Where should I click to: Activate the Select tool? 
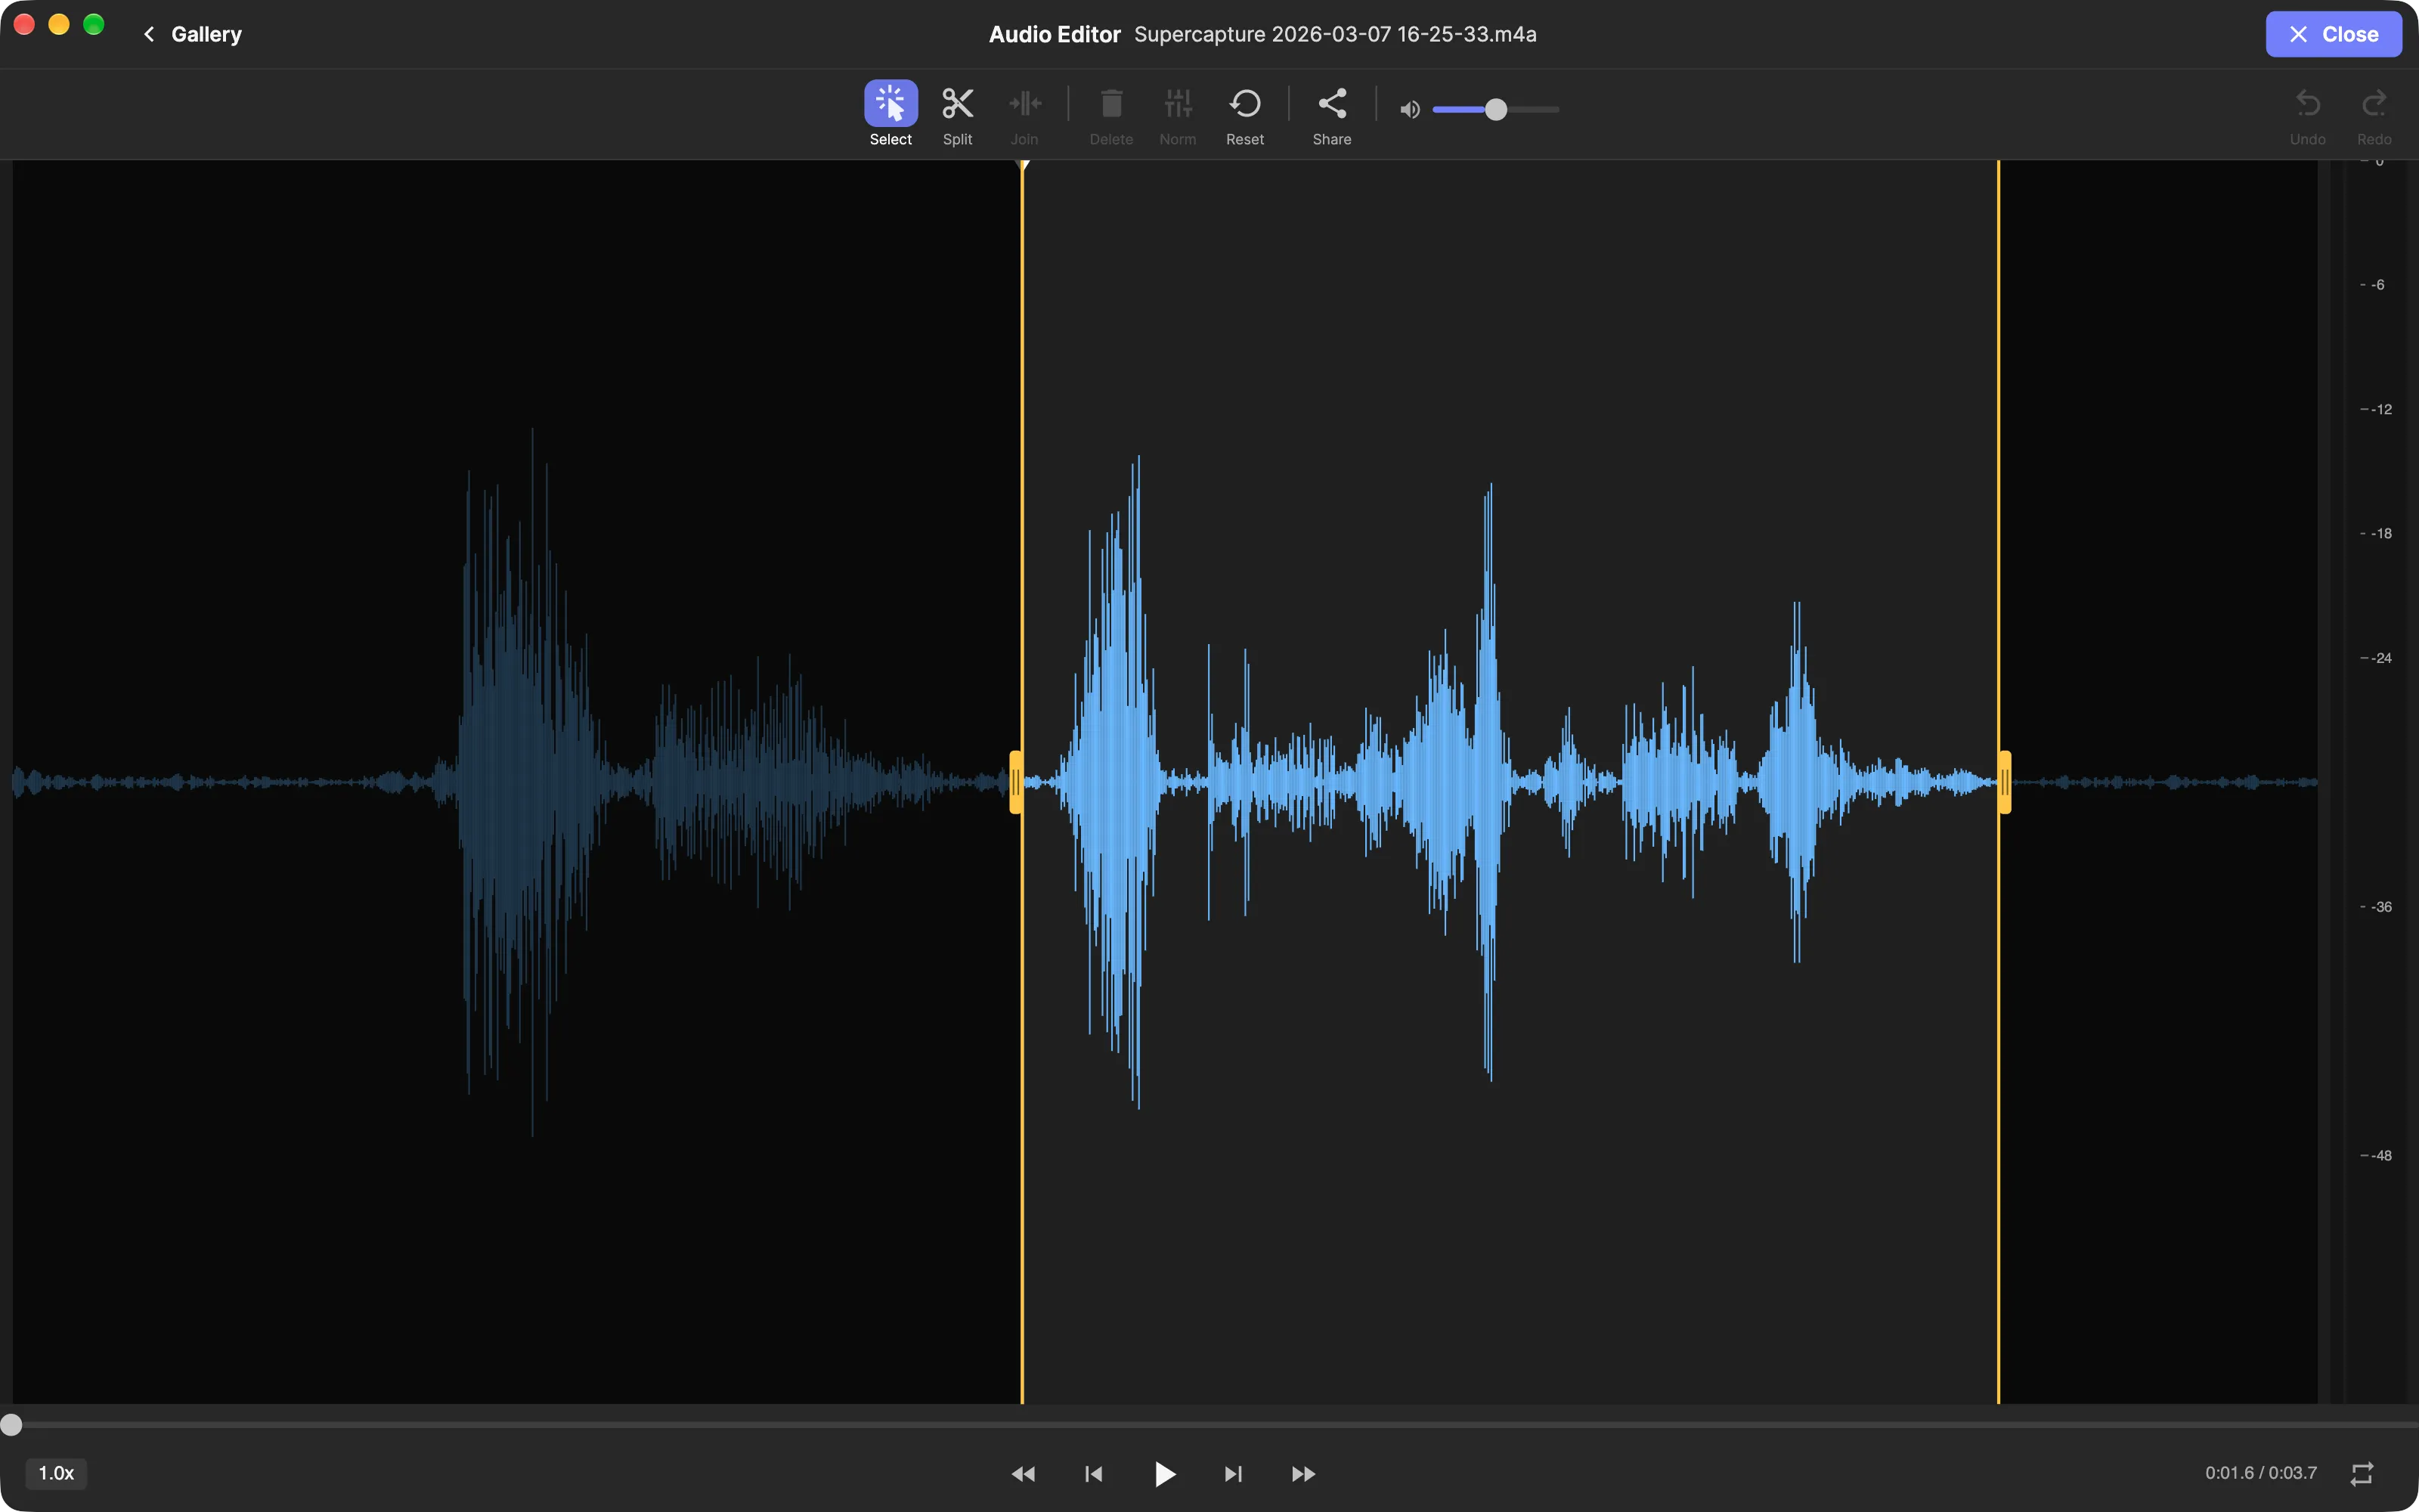tap(890, 113)
